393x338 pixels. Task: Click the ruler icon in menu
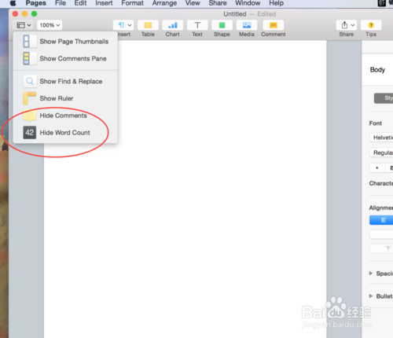tap(29, 98)
